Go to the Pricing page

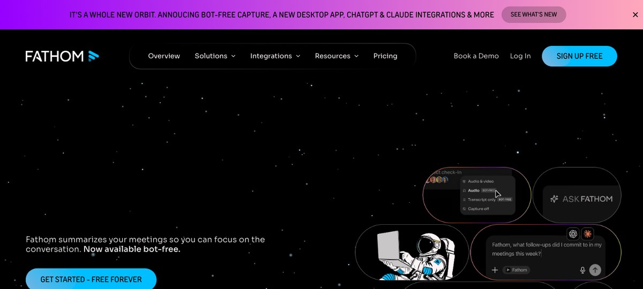point(385,56)
